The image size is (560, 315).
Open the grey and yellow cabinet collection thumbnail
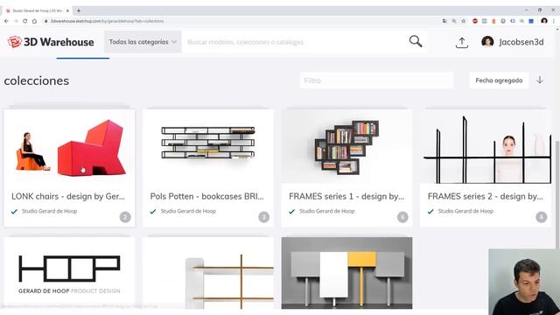coord(346,273)
